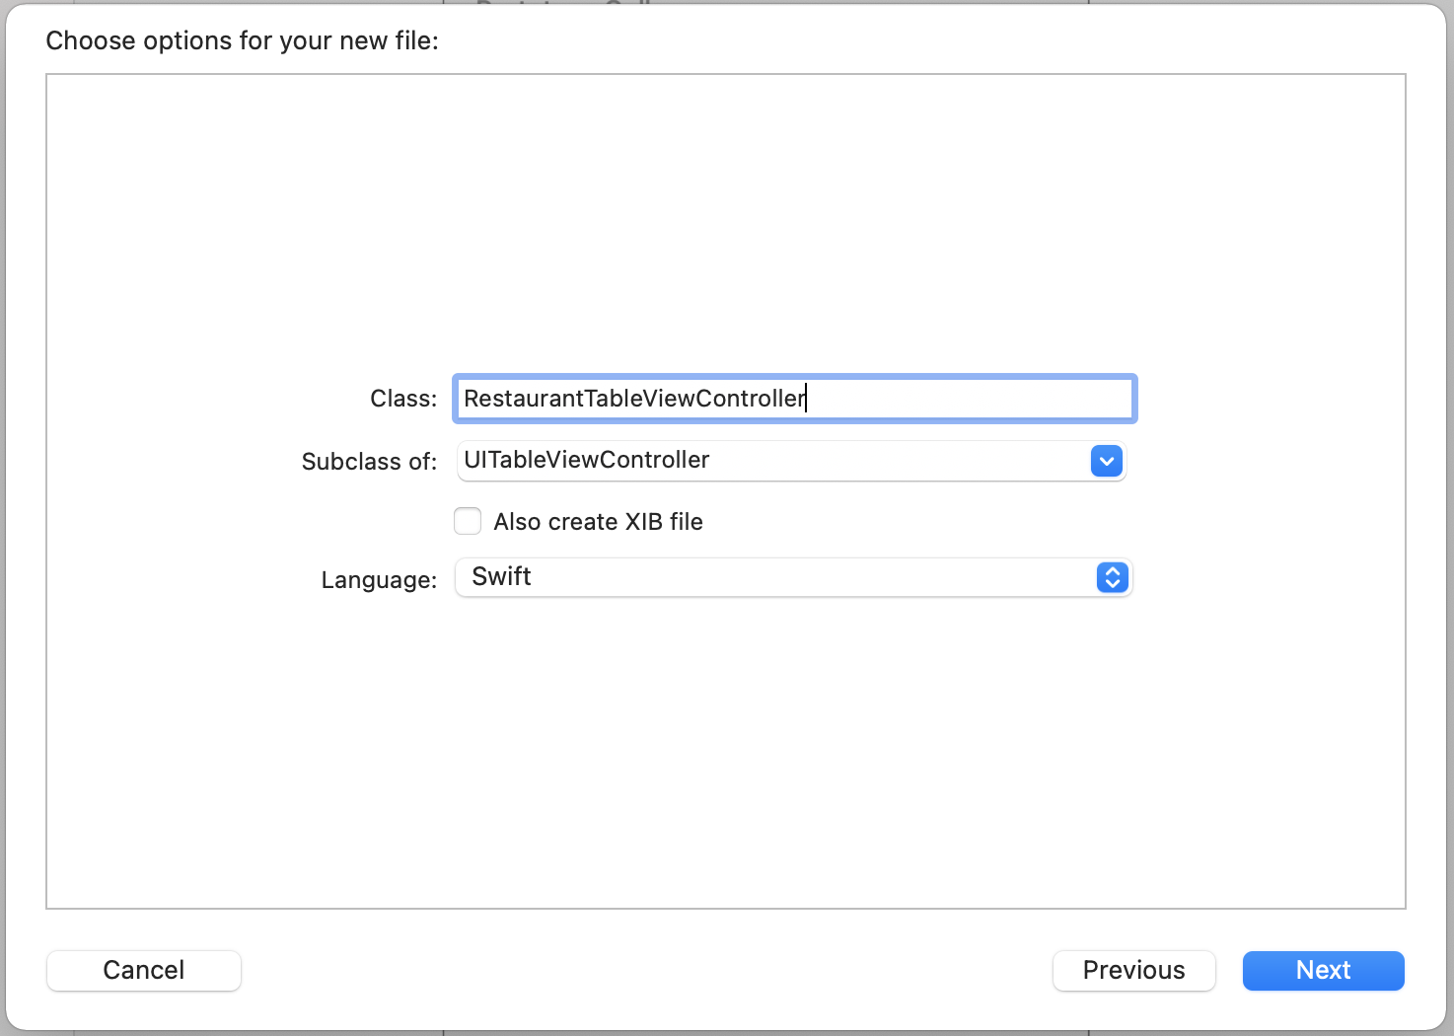Check the box beside Also create XIB file

467,521
